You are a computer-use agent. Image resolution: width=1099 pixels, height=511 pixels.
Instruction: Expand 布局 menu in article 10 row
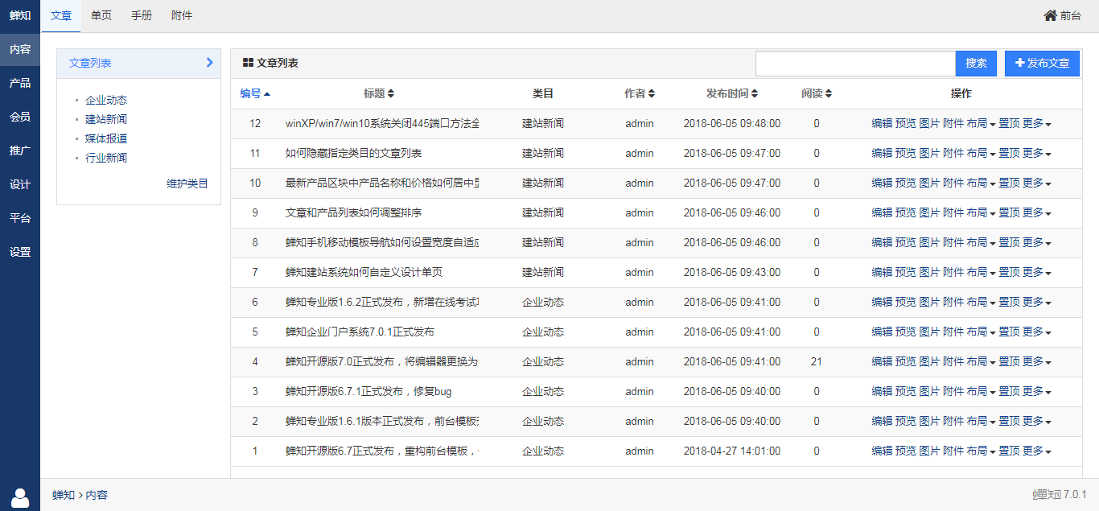pyautogui.click(x=981, y=183)
